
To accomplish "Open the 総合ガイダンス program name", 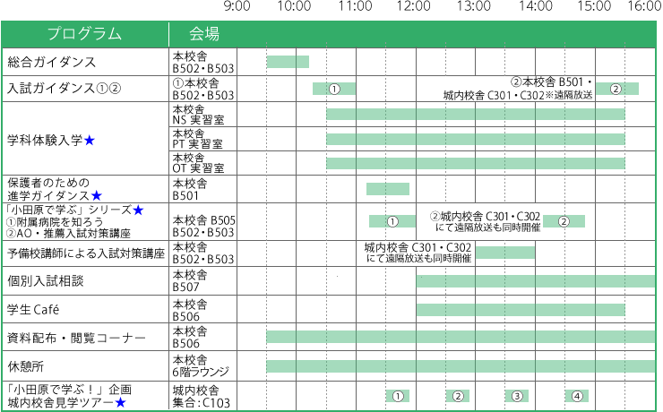I will (x=51, y=63).
